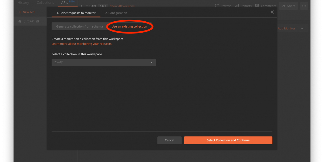Image resolution: width=324 pixels, height=162 pixels.
Task: Click the plus New API button
Action: (x=26, y=12)
